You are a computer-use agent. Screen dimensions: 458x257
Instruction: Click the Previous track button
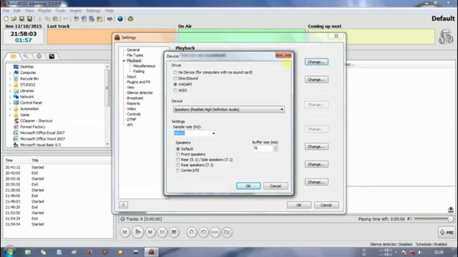(125, 232)
